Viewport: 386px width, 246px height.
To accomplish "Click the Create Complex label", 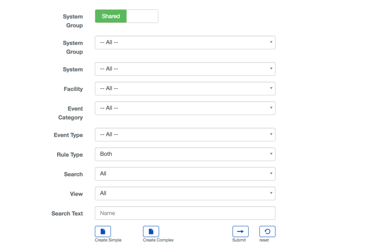I will click(x=158, y=240).
